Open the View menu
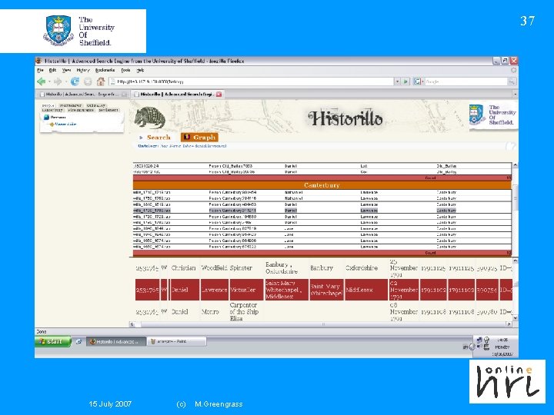 tap(66, 70)
